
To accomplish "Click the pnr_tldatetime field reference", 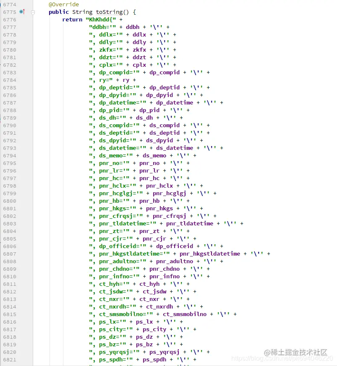I will click(x=190, y=224).
